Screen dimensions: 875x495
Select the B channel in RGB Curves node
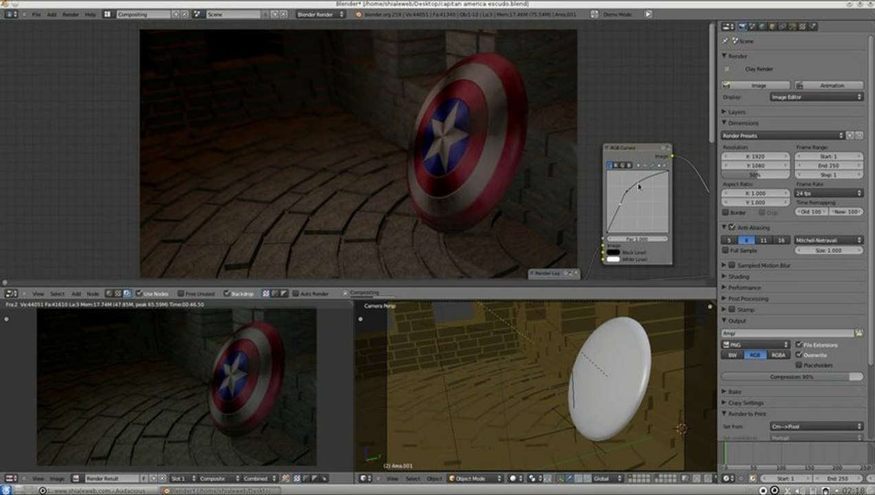(x=629, y=165)
